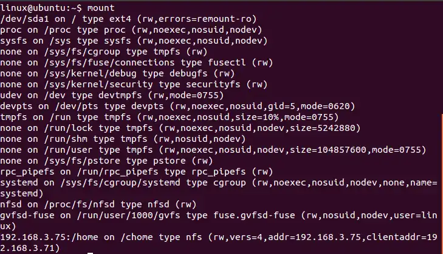Click the fusectl connections line

coord(128,62)
